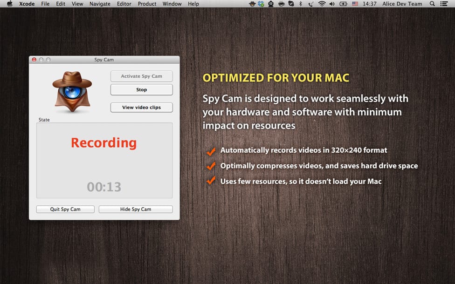Open the Product menu

click(147, 4)
